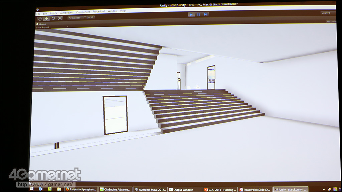Open the GameObject menu
The width and height of the screenshot is (342, 192).
66,12
